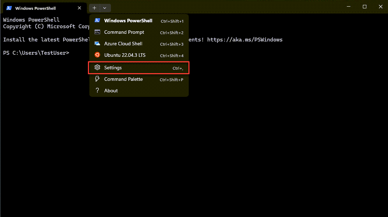Click the Ctrl+Shift+4 shortcut text
Screen dimensions: 388x217
pos(172,56)
